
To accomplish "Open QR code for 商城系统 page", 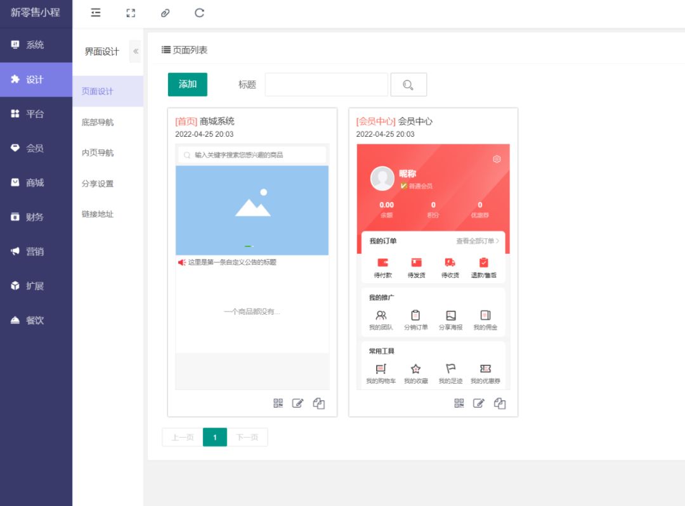I will (x=278, y=403).
